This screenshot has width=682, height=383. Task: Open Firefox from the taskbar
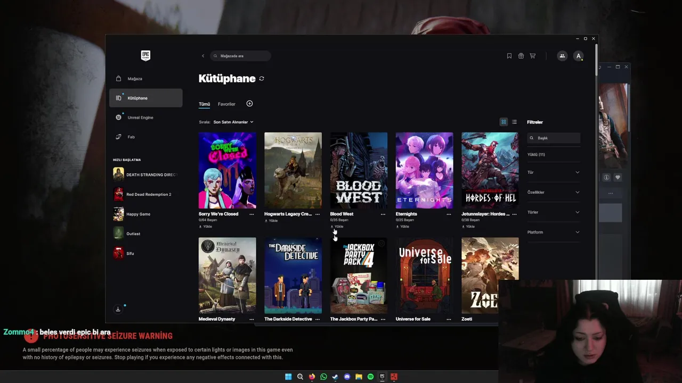pyautogui.click(x=312, y=377)
